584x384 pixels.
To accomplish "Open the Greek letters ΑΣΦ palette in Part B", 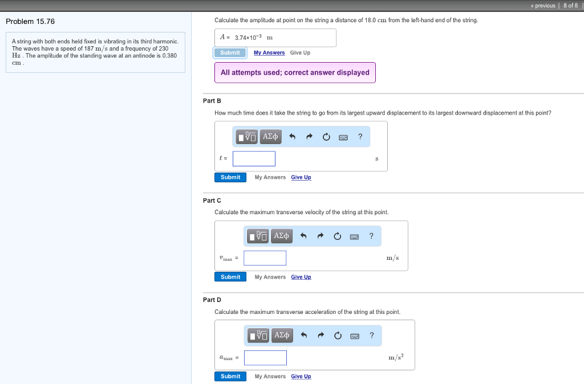I will (x=271, y=137).
